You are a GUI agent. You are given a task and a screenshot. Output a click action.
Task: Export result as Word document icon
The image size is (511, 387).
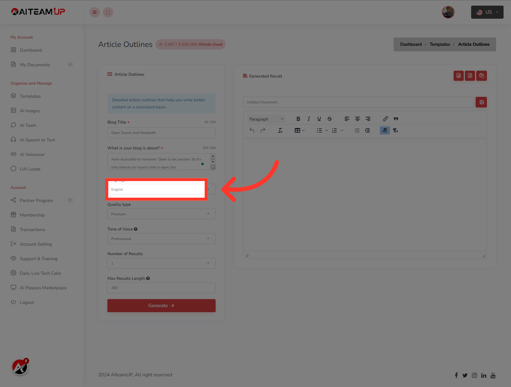458,76
